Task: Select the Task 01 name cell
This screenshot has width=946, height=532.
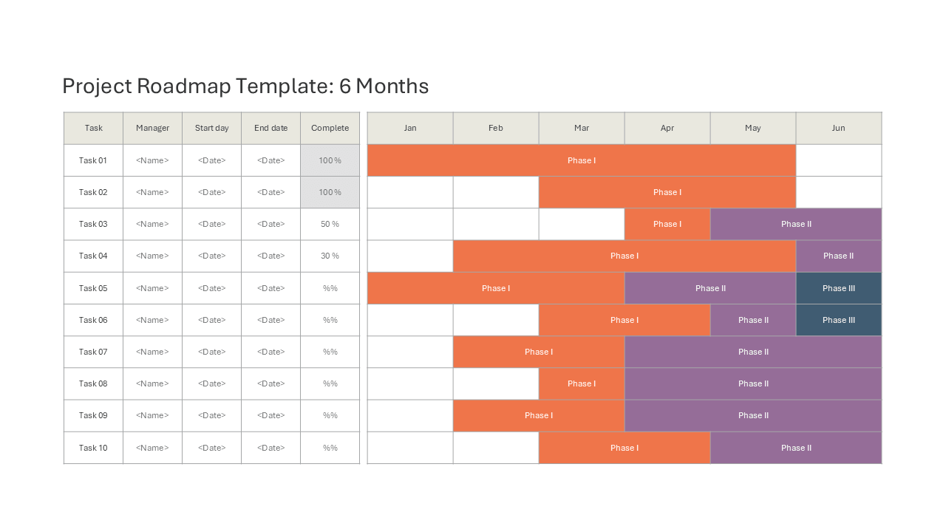Action: coord(94,160)
